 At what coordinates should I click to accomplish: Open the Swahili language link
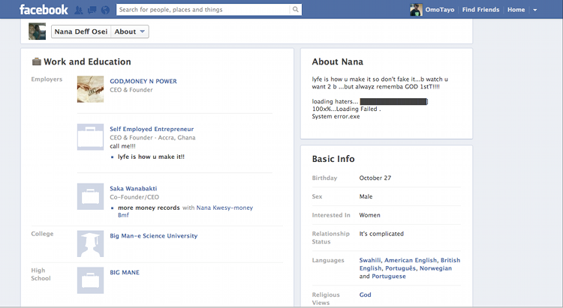click(x=370, y=260)
